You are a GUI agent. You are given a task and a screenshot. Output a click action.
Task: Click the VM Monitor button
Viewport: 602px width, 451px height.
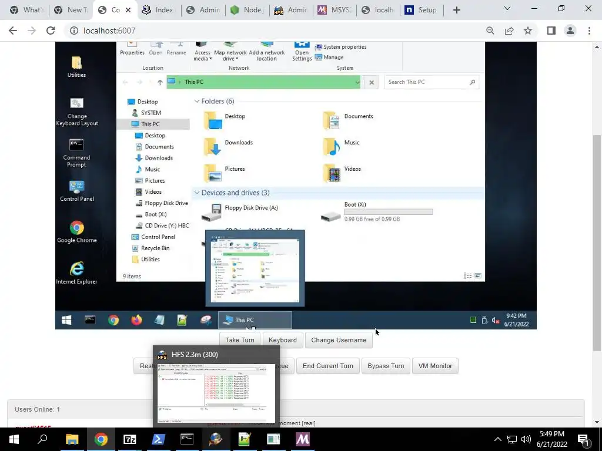436,366
